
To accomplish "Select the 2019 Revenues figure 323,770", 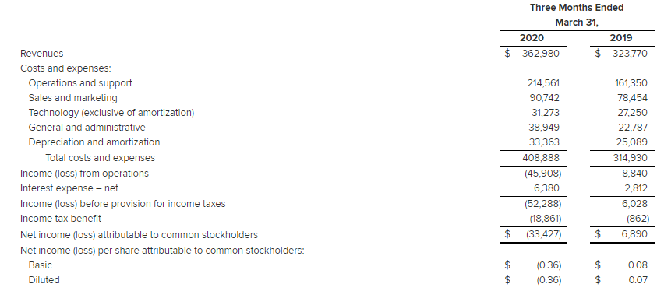I will click(x=628, y=54).
